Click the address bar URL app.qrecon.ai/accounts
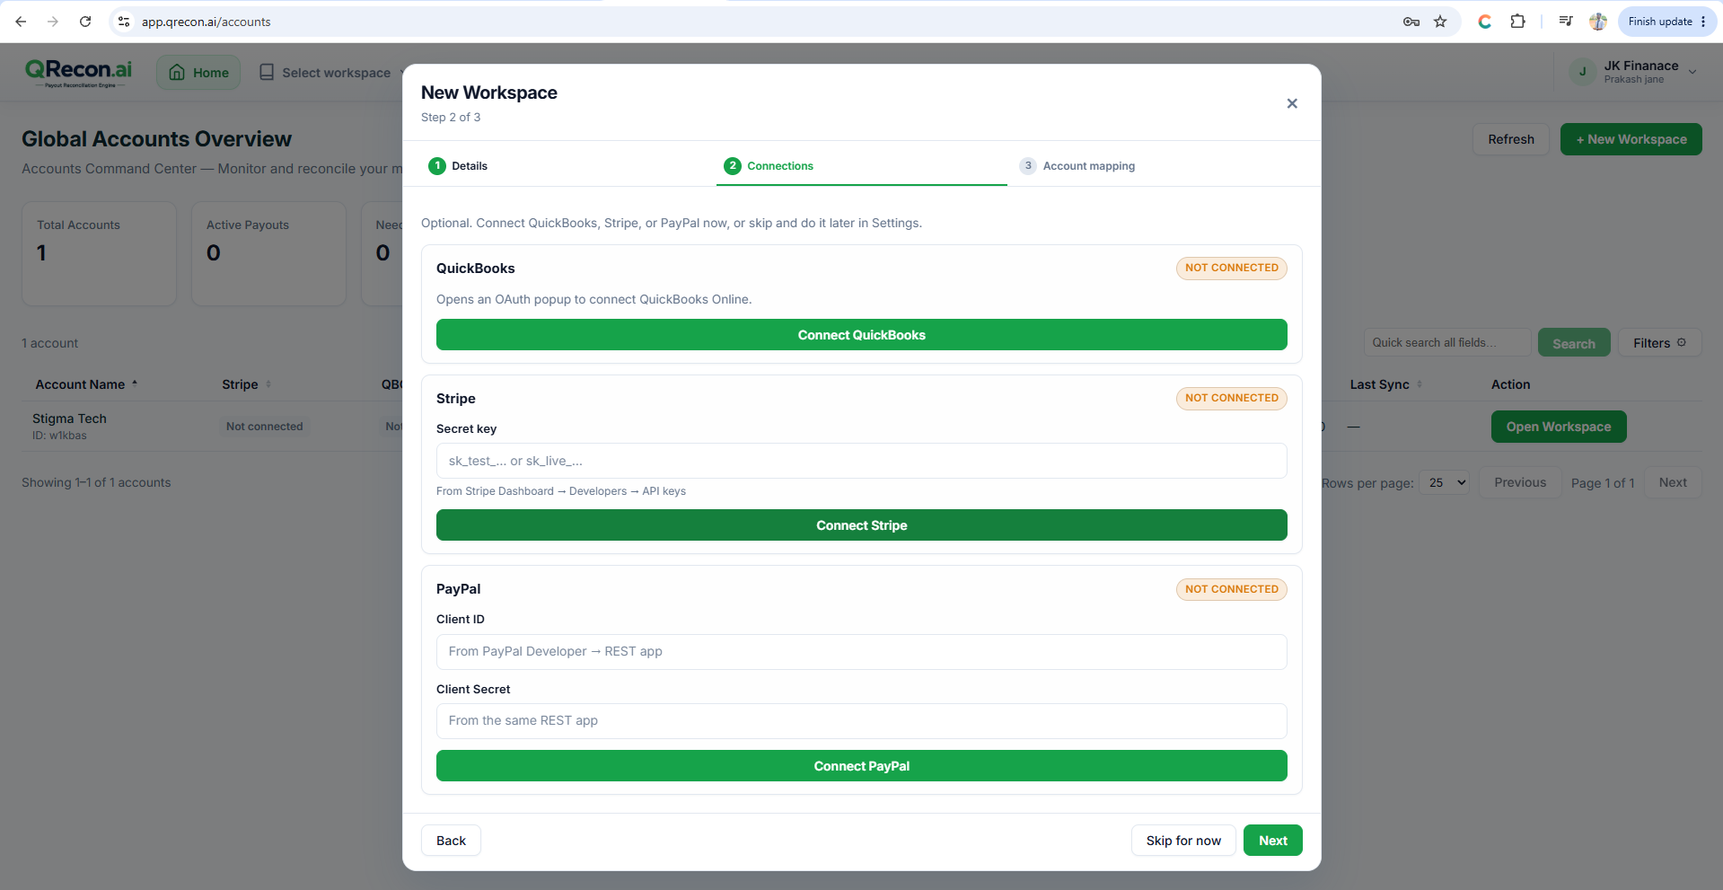The width and height of the screenshot is (1723, 890). [206, 22]
